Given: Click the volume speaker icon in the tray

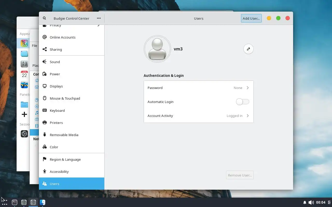Looking at the screenshot, I should pyautogui.click(x=311, y=202).
